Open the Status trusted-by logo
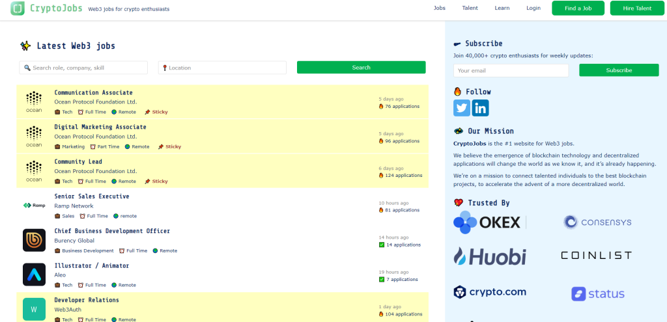 [x=598, y=294]
